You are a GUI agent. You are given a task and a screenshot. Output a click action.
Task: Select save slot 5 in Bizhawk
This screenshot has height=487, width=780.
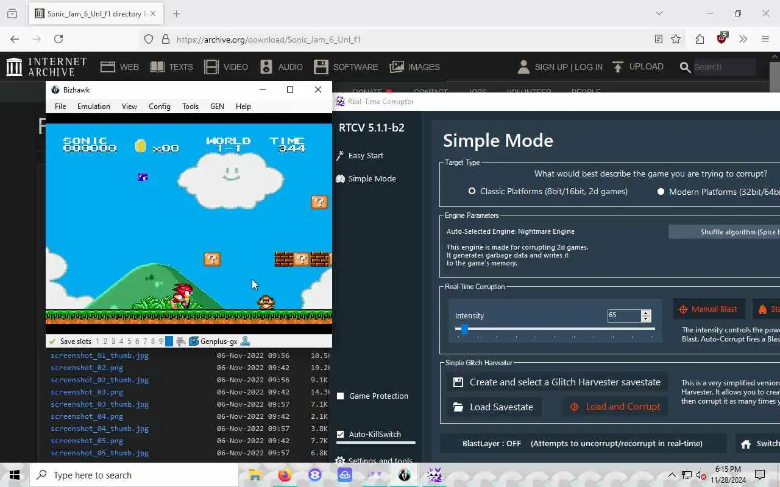point(129,342)
